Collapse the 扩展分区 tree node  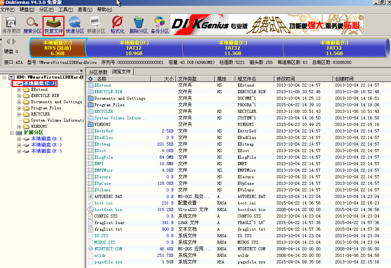pos(11,132)
